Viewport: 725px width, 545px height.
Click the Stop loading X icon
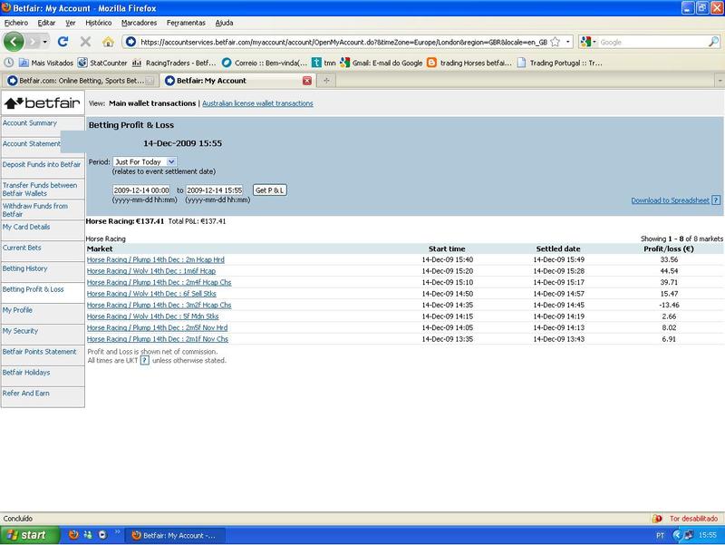(x=85, y=42)
